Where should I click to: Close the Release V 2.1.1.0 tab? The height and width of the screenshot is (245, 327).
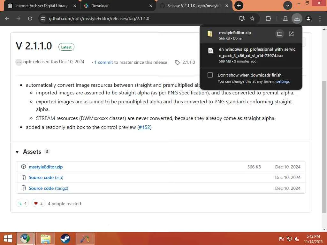227,6
